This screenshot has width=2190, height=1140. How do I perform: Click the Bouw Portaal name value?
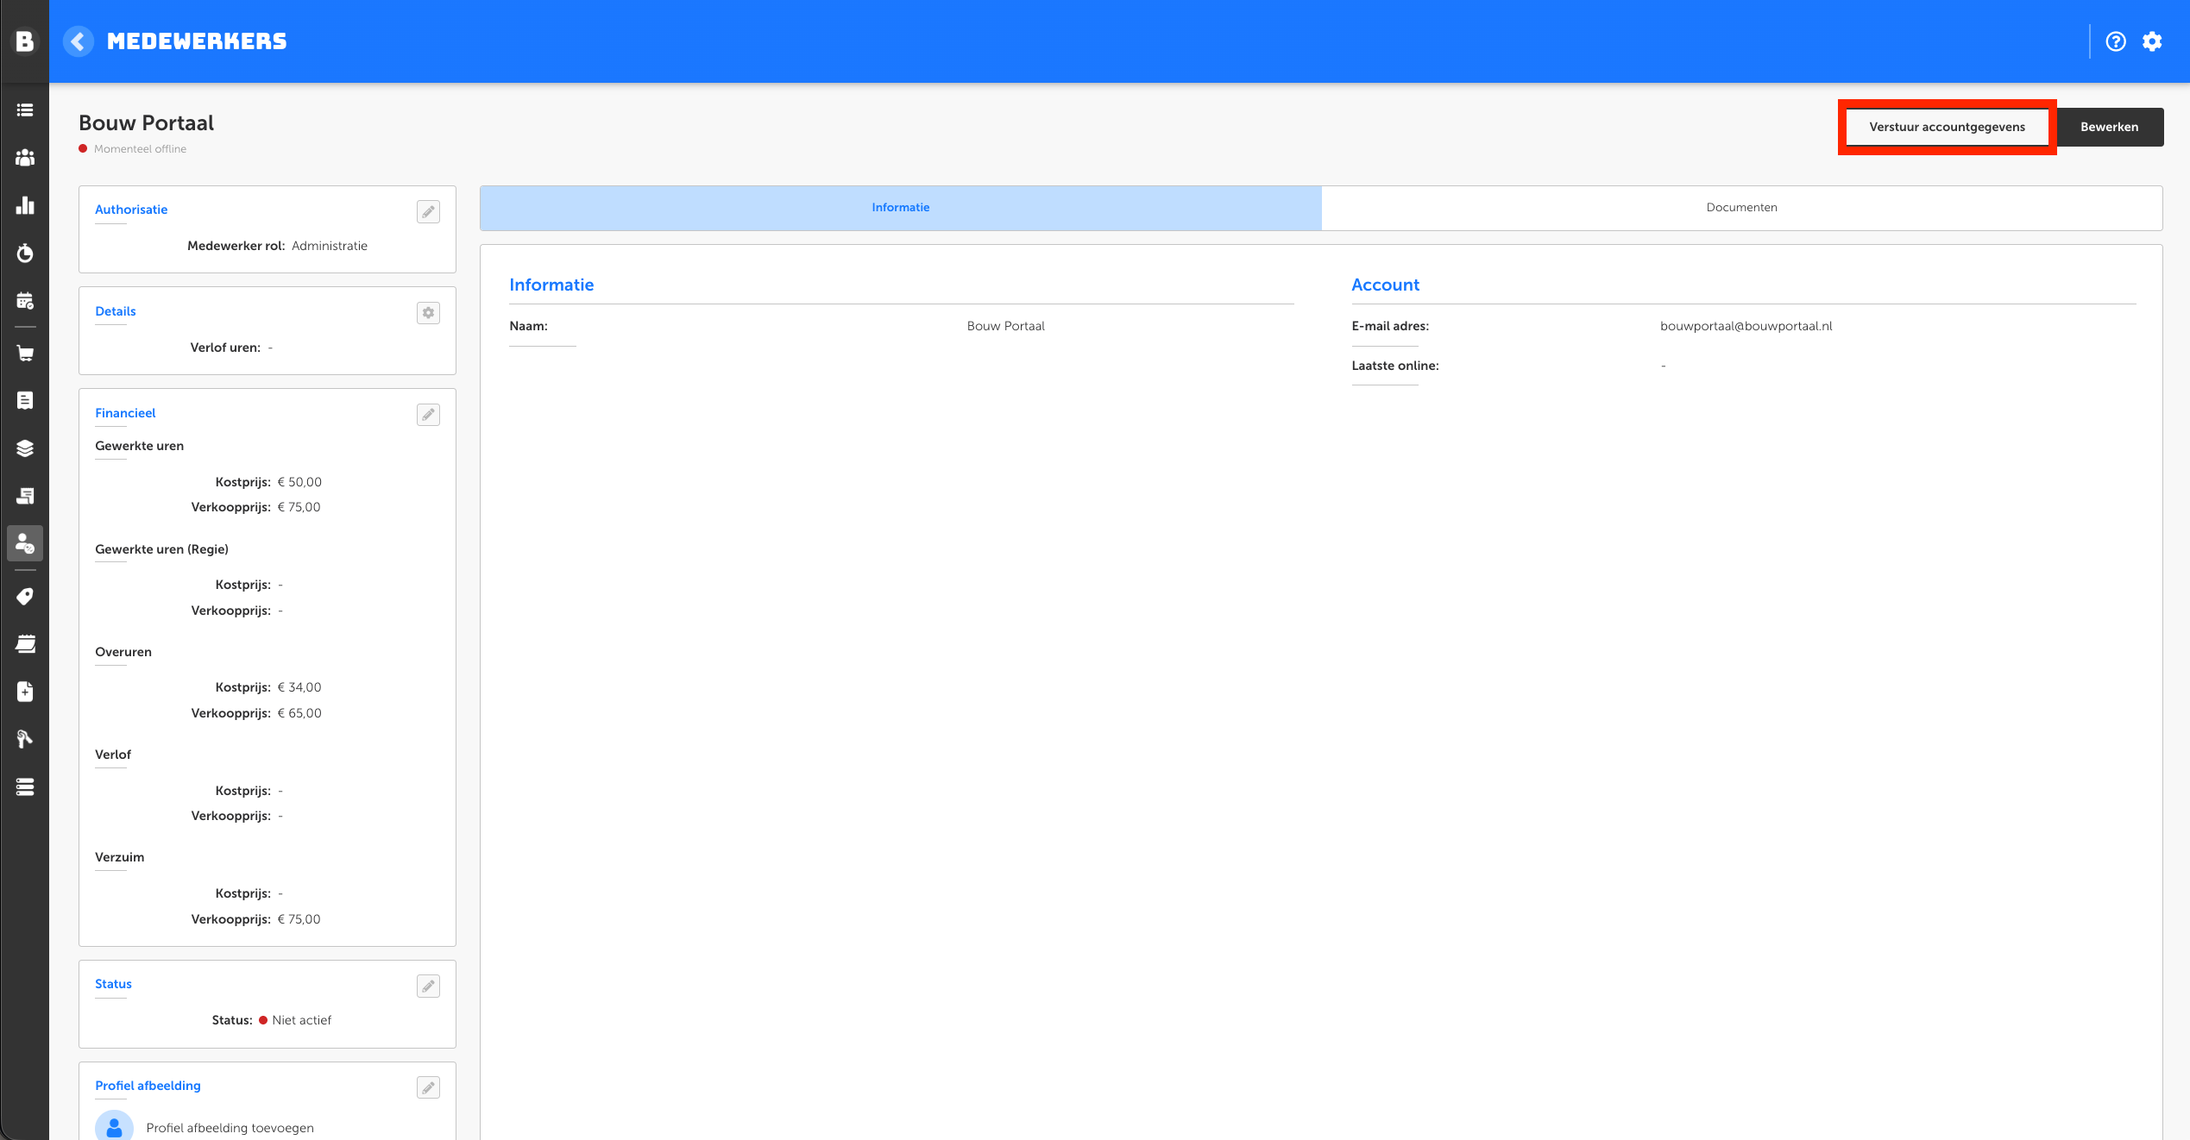tap(1005, 326)
